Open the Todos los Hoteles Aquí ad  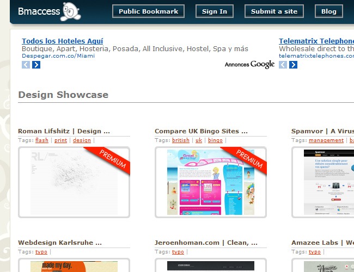[62, 41]
